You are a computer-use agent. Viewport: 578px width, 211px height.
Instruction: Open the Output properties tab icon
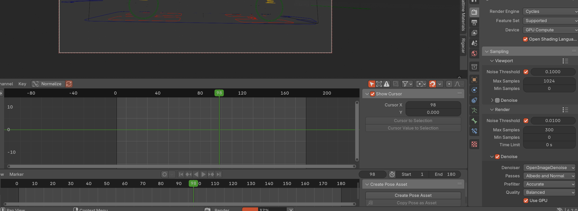point(474,23)
